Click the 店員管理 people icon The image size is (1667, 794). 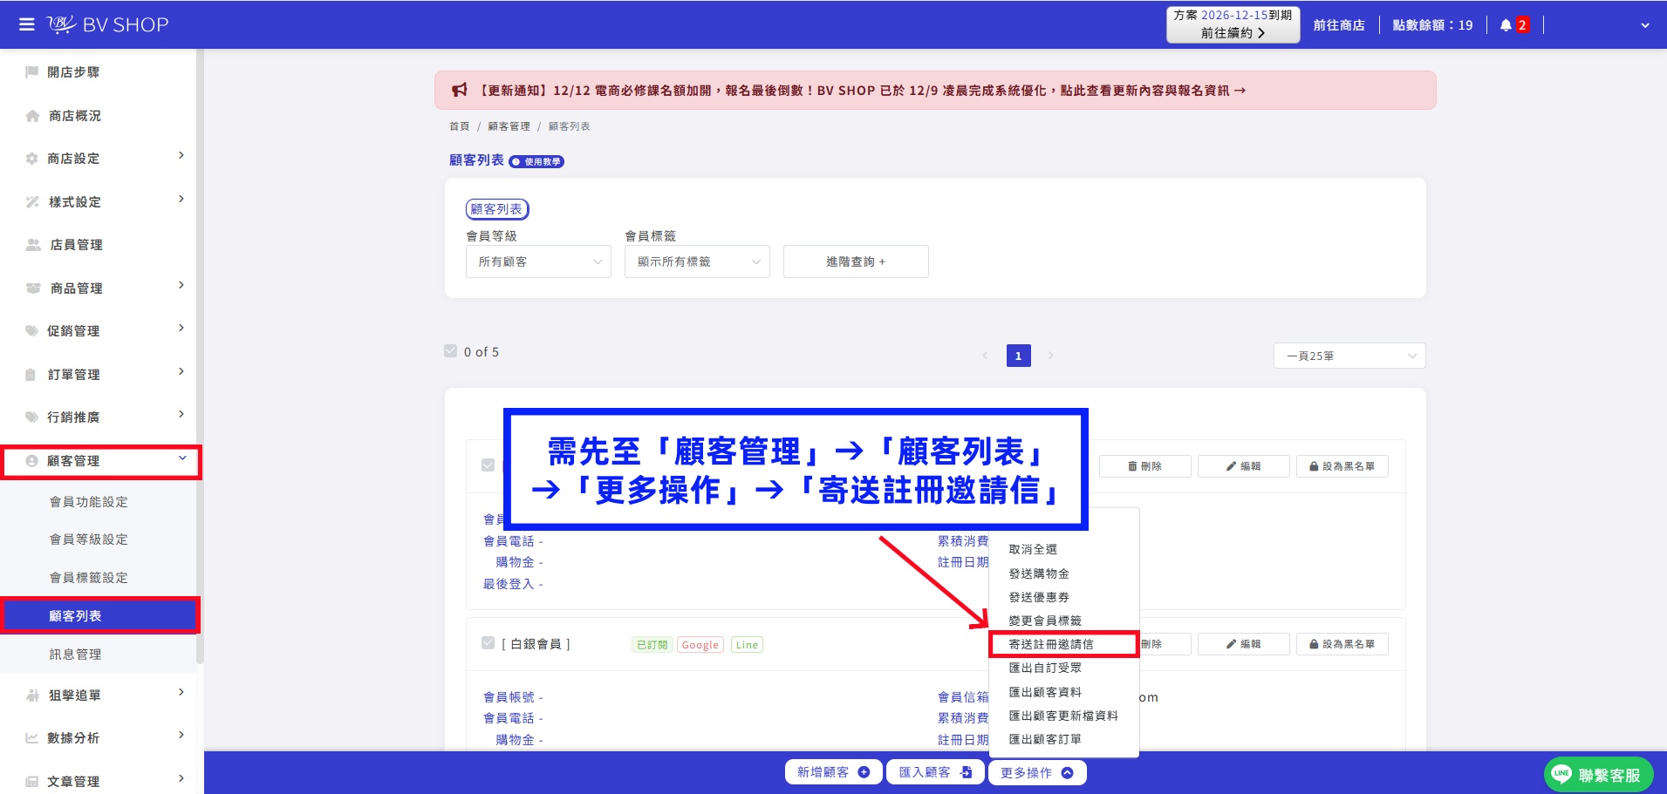click(x=33, y=245)
